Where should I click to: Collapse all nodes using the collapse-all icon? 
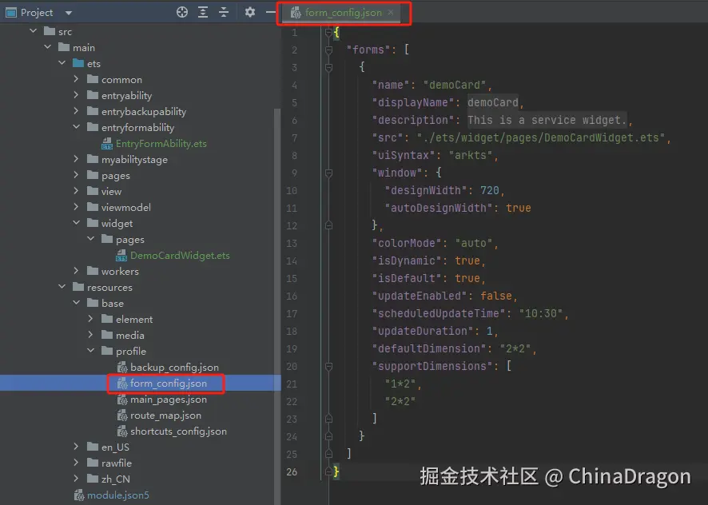pos(224,12)
